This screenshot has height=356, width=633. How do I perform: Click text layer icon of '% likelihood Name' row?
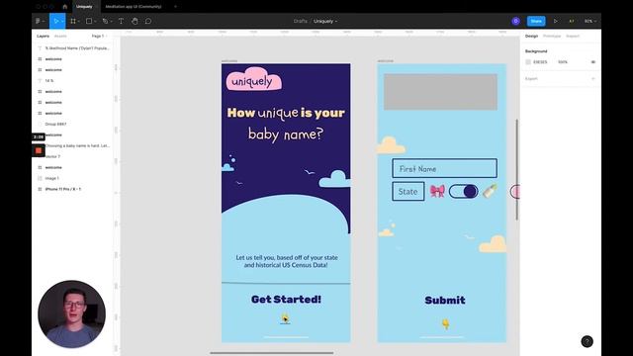click(40, 48)
